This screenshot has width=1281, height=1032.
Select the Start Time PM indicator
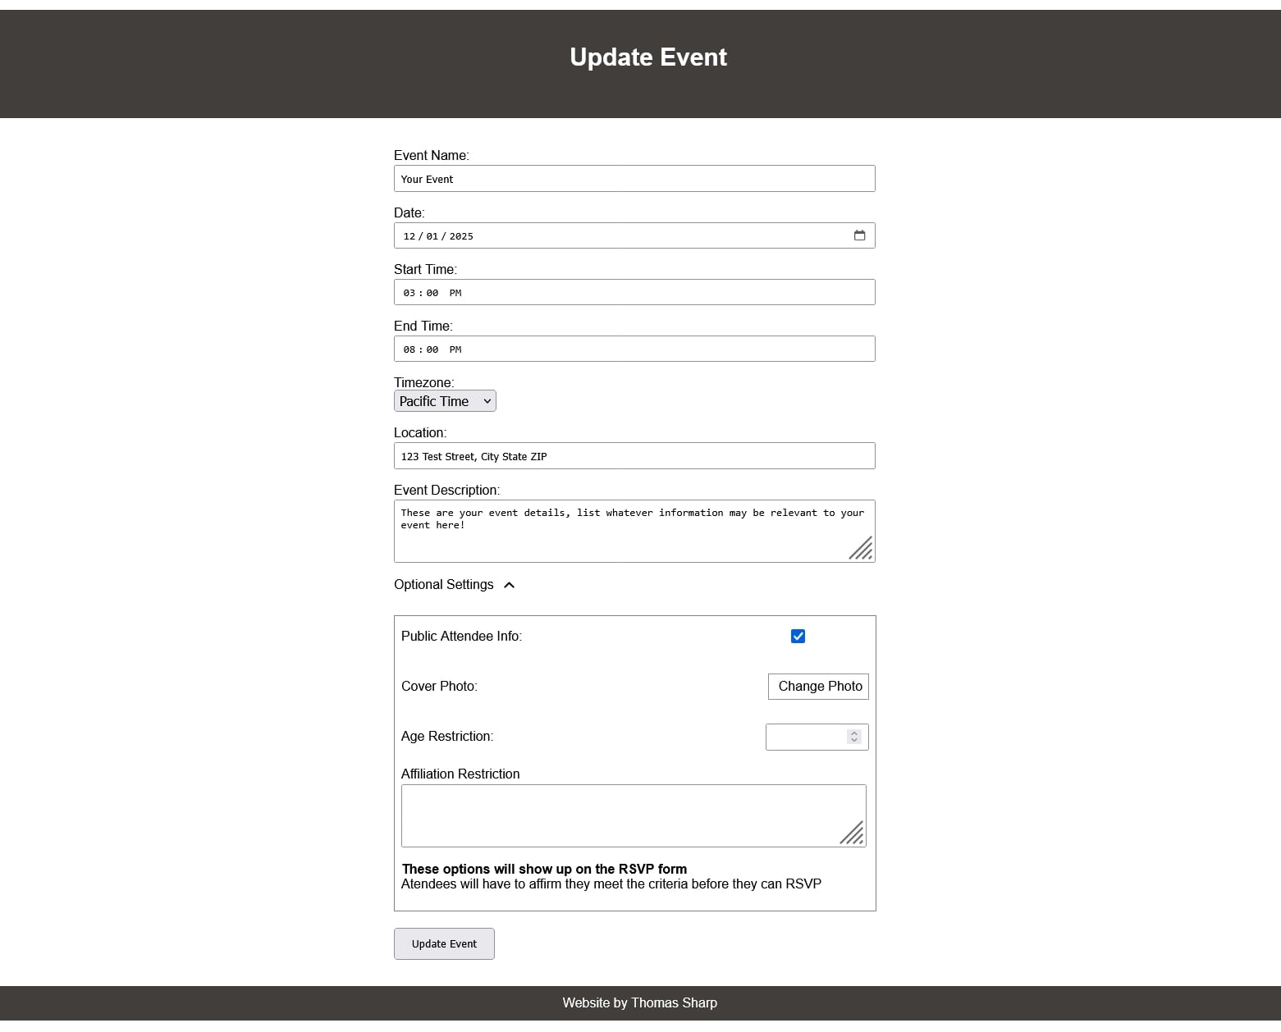(456, 292)
